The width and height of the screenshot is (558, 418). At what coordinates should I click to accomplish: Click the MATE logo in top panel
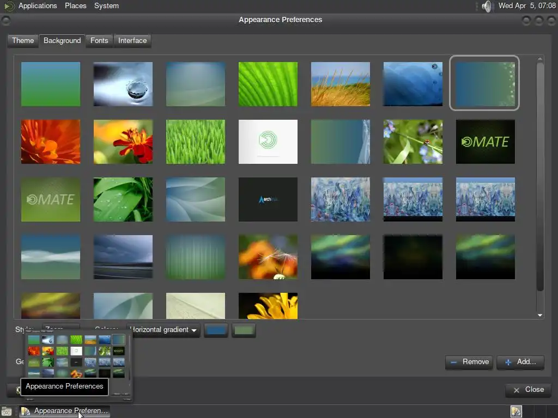(9, 6)
